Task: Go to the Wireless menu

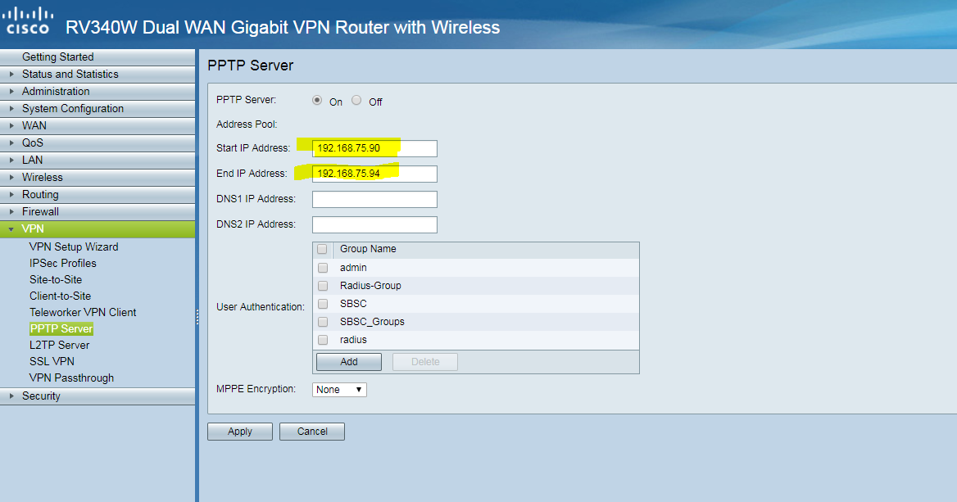Action: click(x=98, y=177)
